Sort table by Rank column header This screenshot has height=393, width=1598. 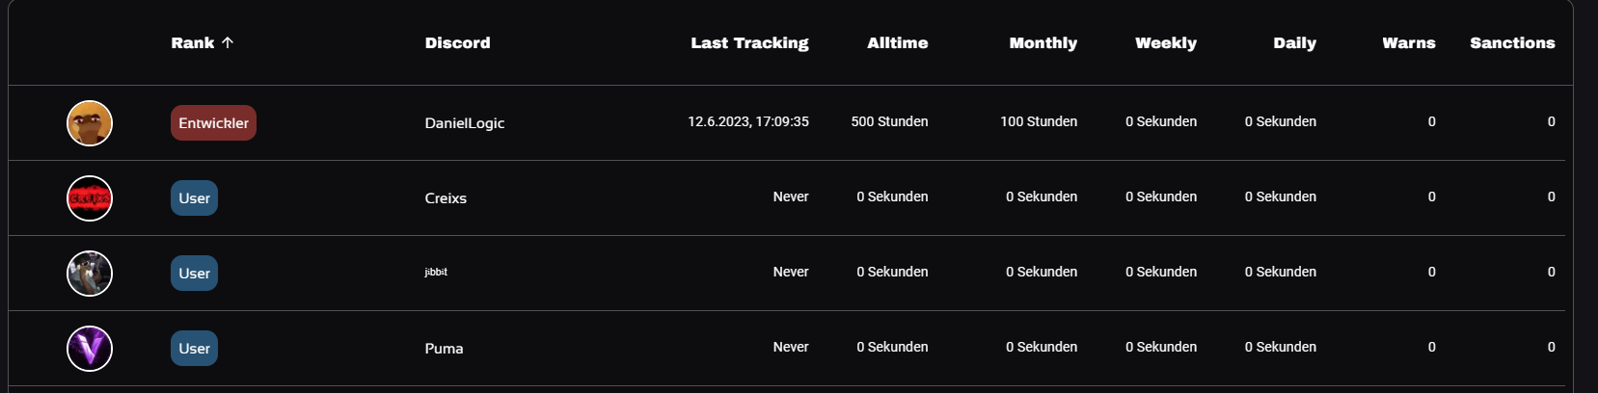(193, 43)
